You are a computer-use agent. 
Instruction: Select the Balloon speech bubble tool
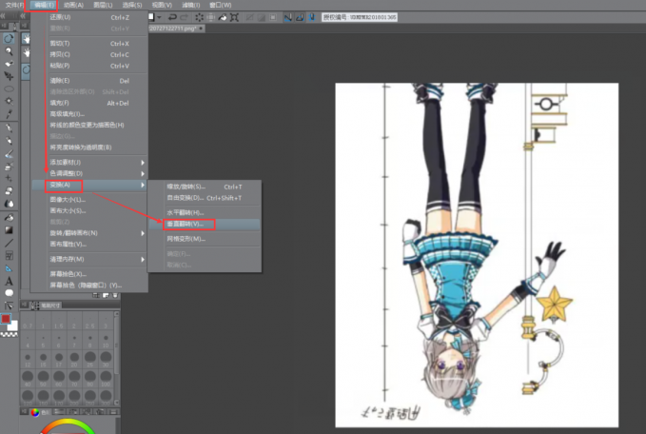click(9, 293)
